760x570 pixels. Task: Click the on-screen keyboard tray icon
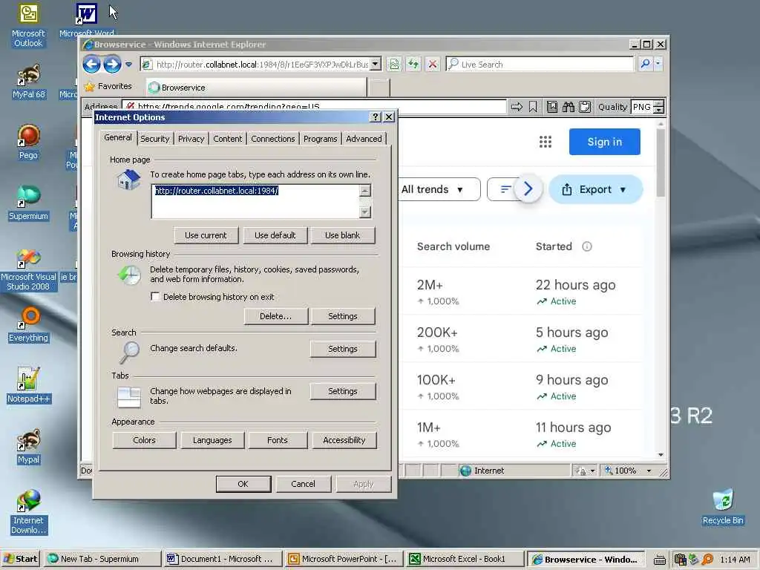point(659,560)
